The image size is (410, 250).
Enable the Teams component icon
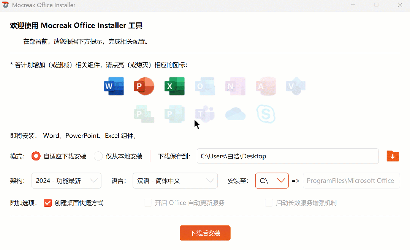tap(205, 114)
